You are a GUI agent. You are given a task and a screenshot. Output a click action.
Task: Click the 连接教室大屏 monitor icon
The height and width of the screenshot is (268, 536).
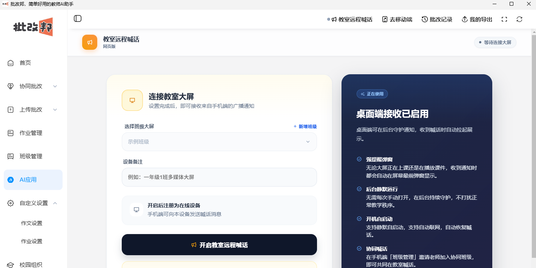132,100
